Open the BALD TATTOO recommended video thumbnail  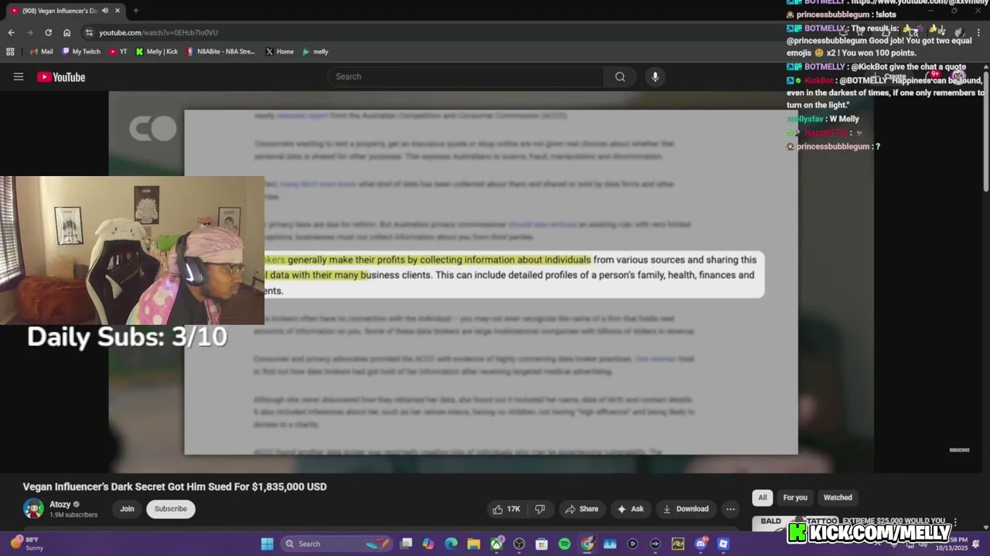[x=795, y=523]
